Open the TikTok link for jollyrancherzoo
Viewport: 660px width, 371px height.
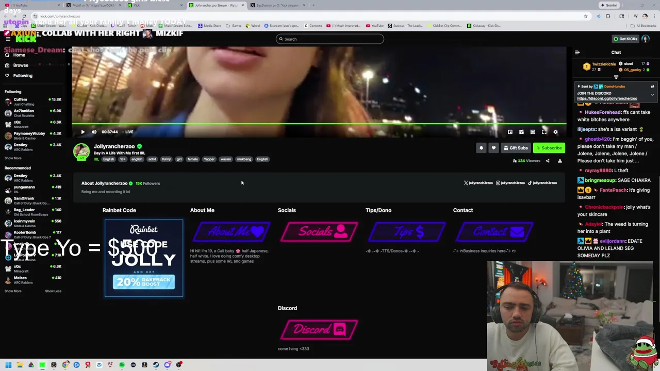543,183
